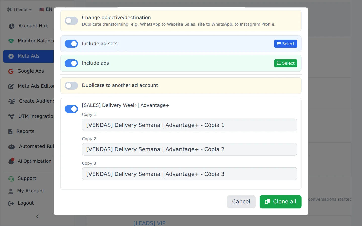Click the AI Optimization brain icon
The height and width of the screenshot is (226, 362).
point(11,161)
